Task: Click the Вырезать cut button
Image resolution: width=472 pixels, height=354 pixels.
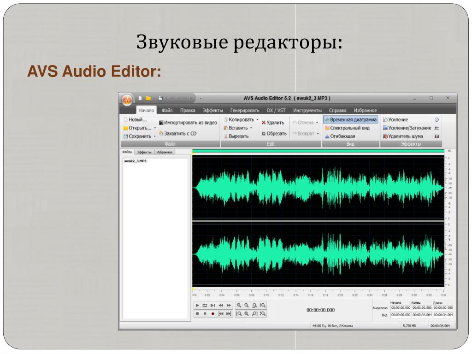Action: tap(236, 136)
